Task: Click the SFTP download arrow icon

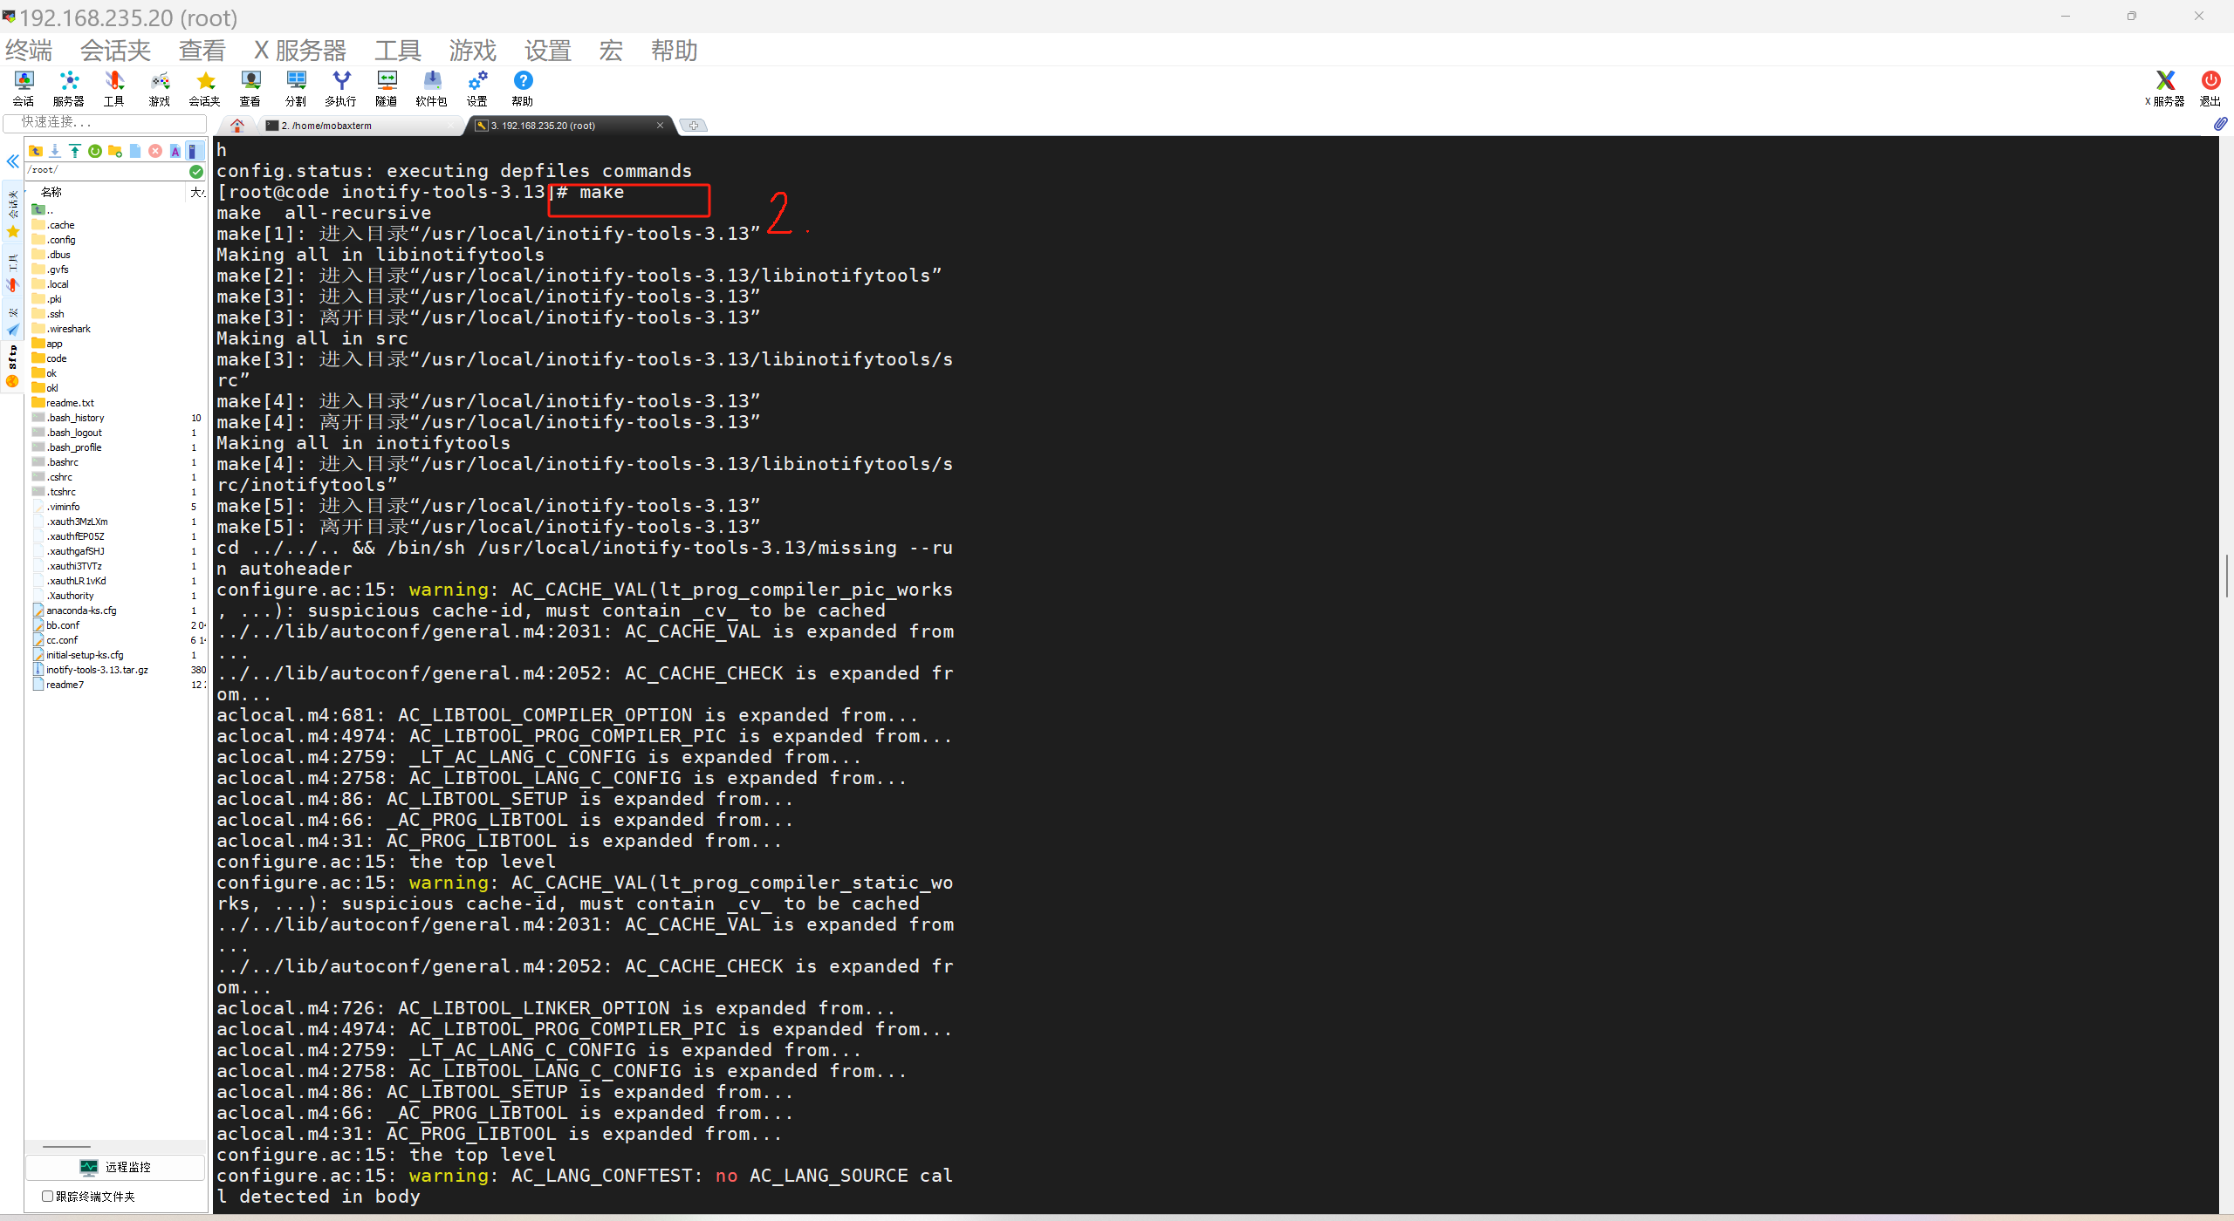Action: pyautogui.click(x=55, y=151)
